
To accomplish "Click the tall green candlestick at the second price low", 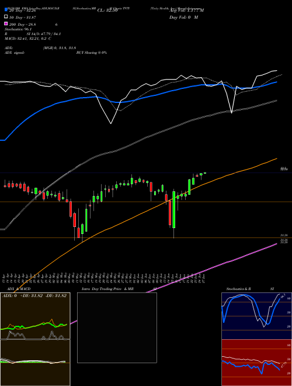I will (174, 210).
